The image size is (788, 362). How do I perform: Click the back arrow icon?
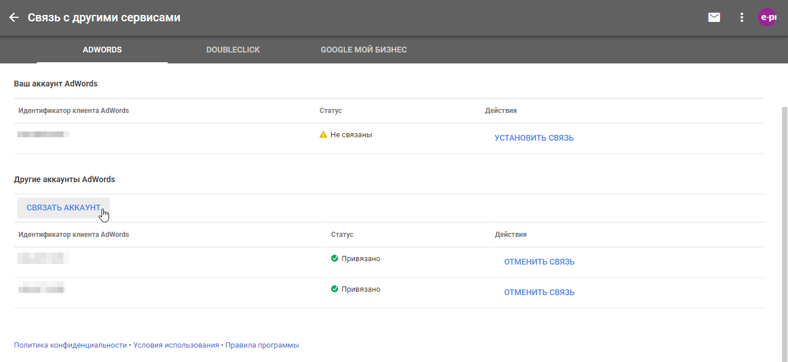[x=14, y=17]
